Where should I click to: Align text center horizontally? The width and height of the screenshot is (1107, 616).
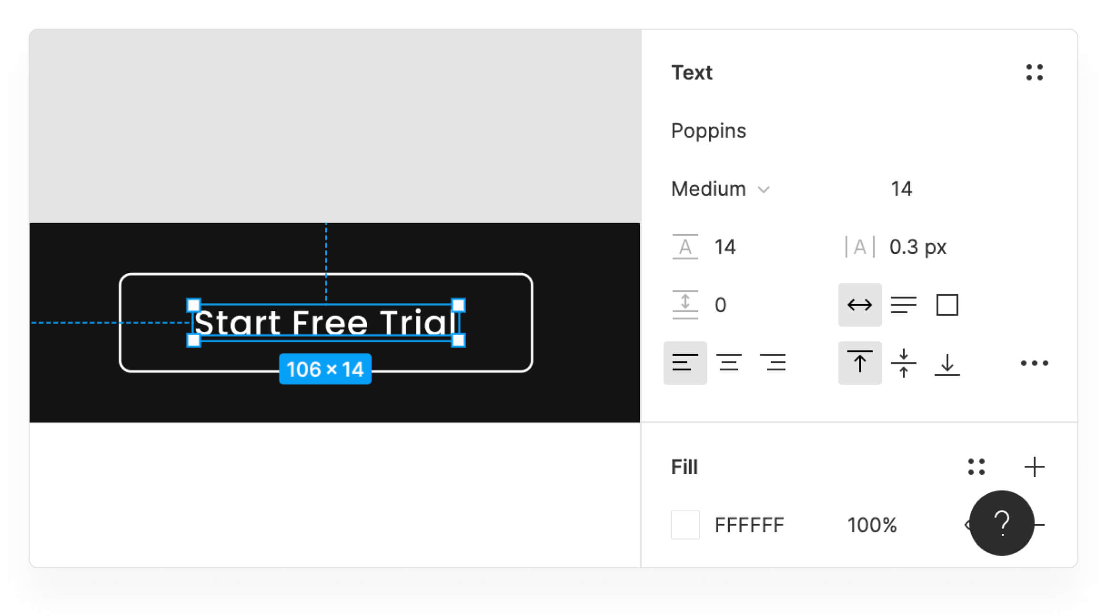pyautogui.click(x=729, y=363)
